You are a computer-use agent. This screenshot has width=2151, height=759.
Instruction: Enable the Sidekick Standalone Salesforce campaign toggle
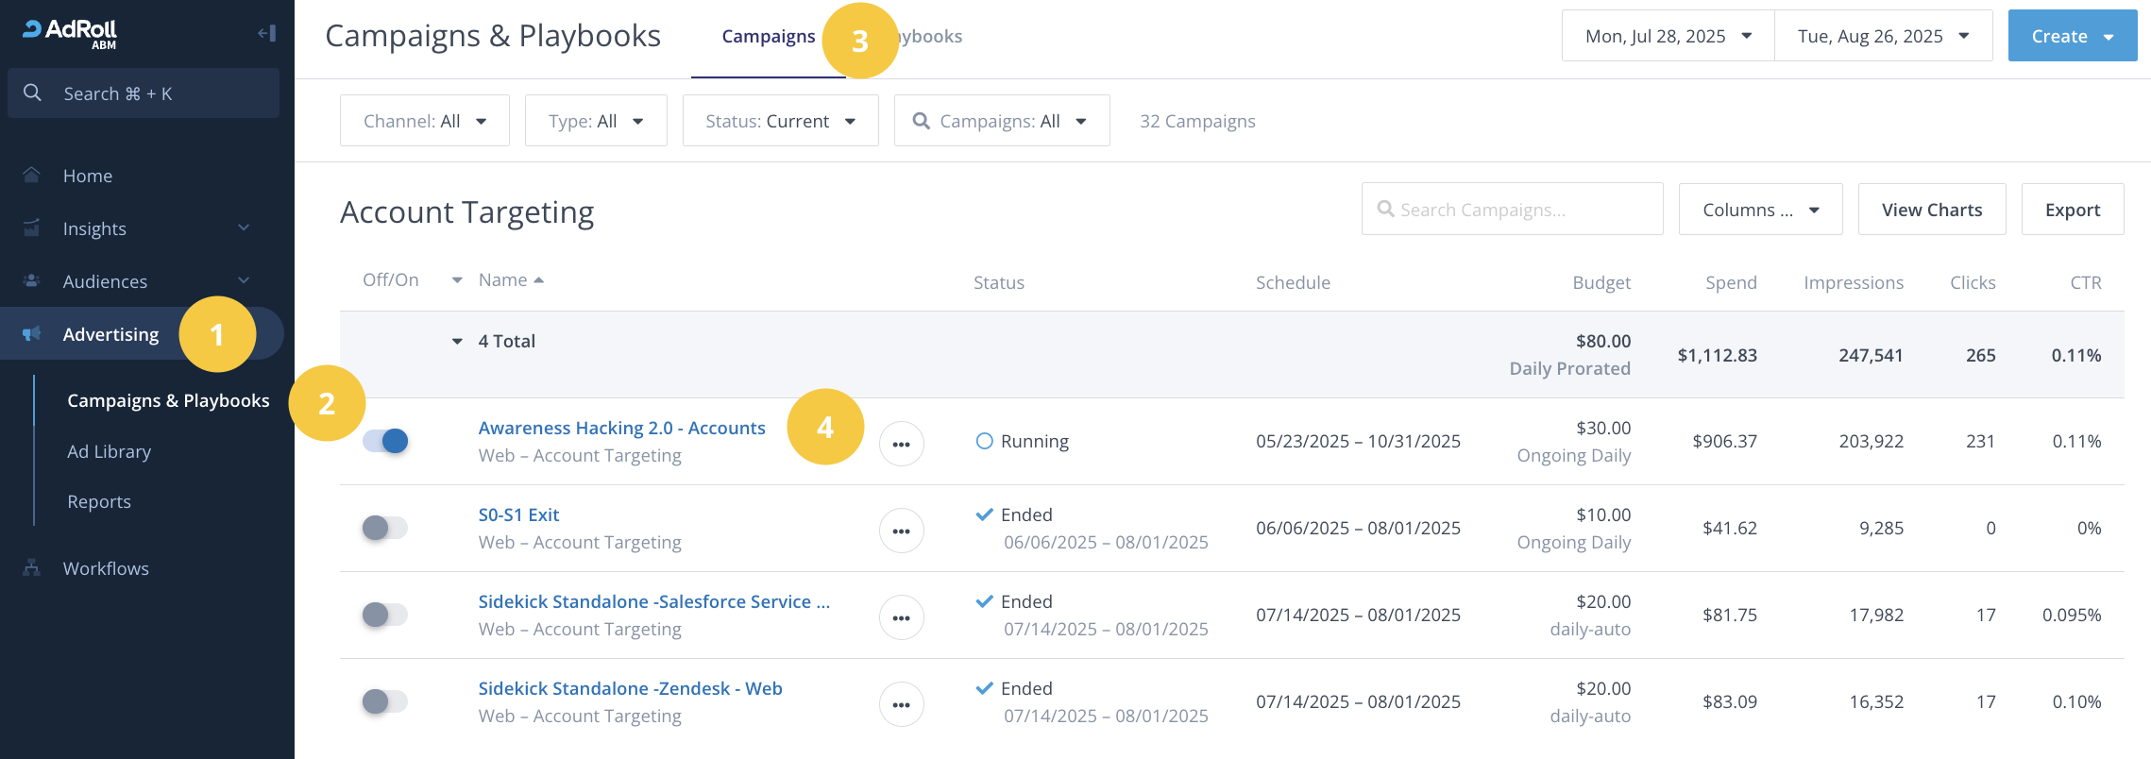point(385,615)
